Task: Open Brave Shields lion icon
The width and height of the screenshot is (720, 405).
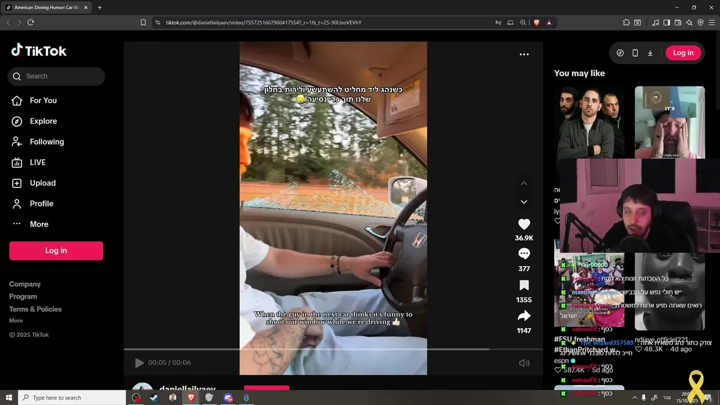Action: pos(537,22)
